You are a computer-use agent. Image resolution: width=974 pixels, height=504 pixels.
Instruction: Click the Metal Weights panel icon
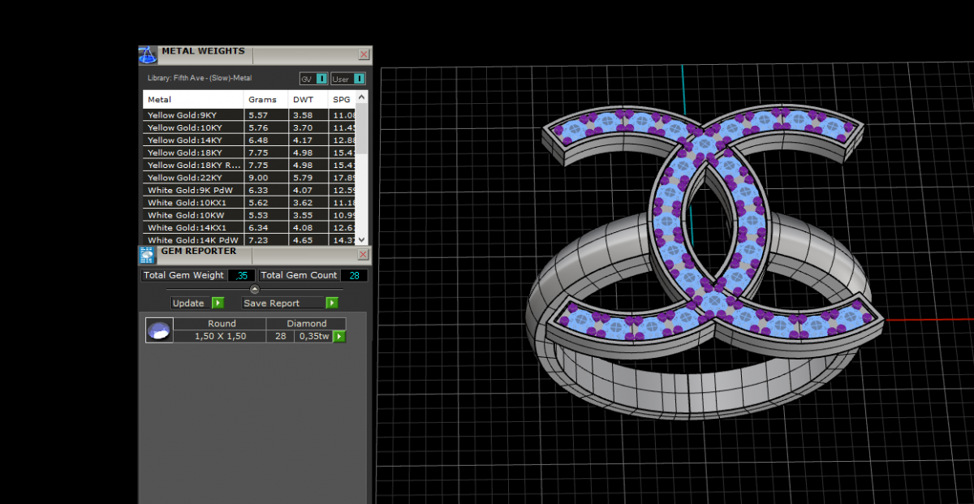(147, 54)
